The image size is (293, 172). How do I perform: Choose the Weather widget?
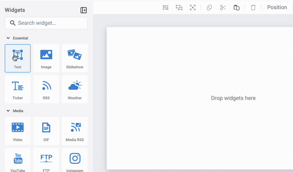pos(75,89)
